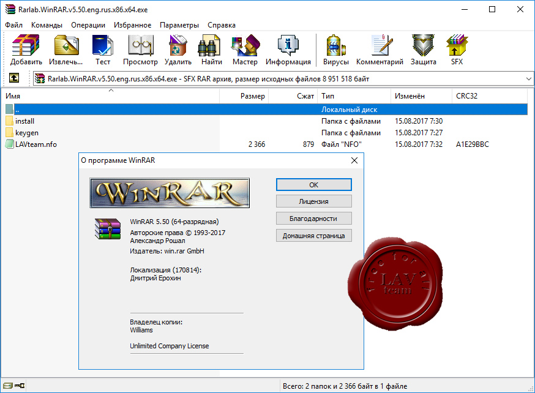535x393 pixels.
Task: Click the WinRAR books icon in About dialog
Action: 108,228
